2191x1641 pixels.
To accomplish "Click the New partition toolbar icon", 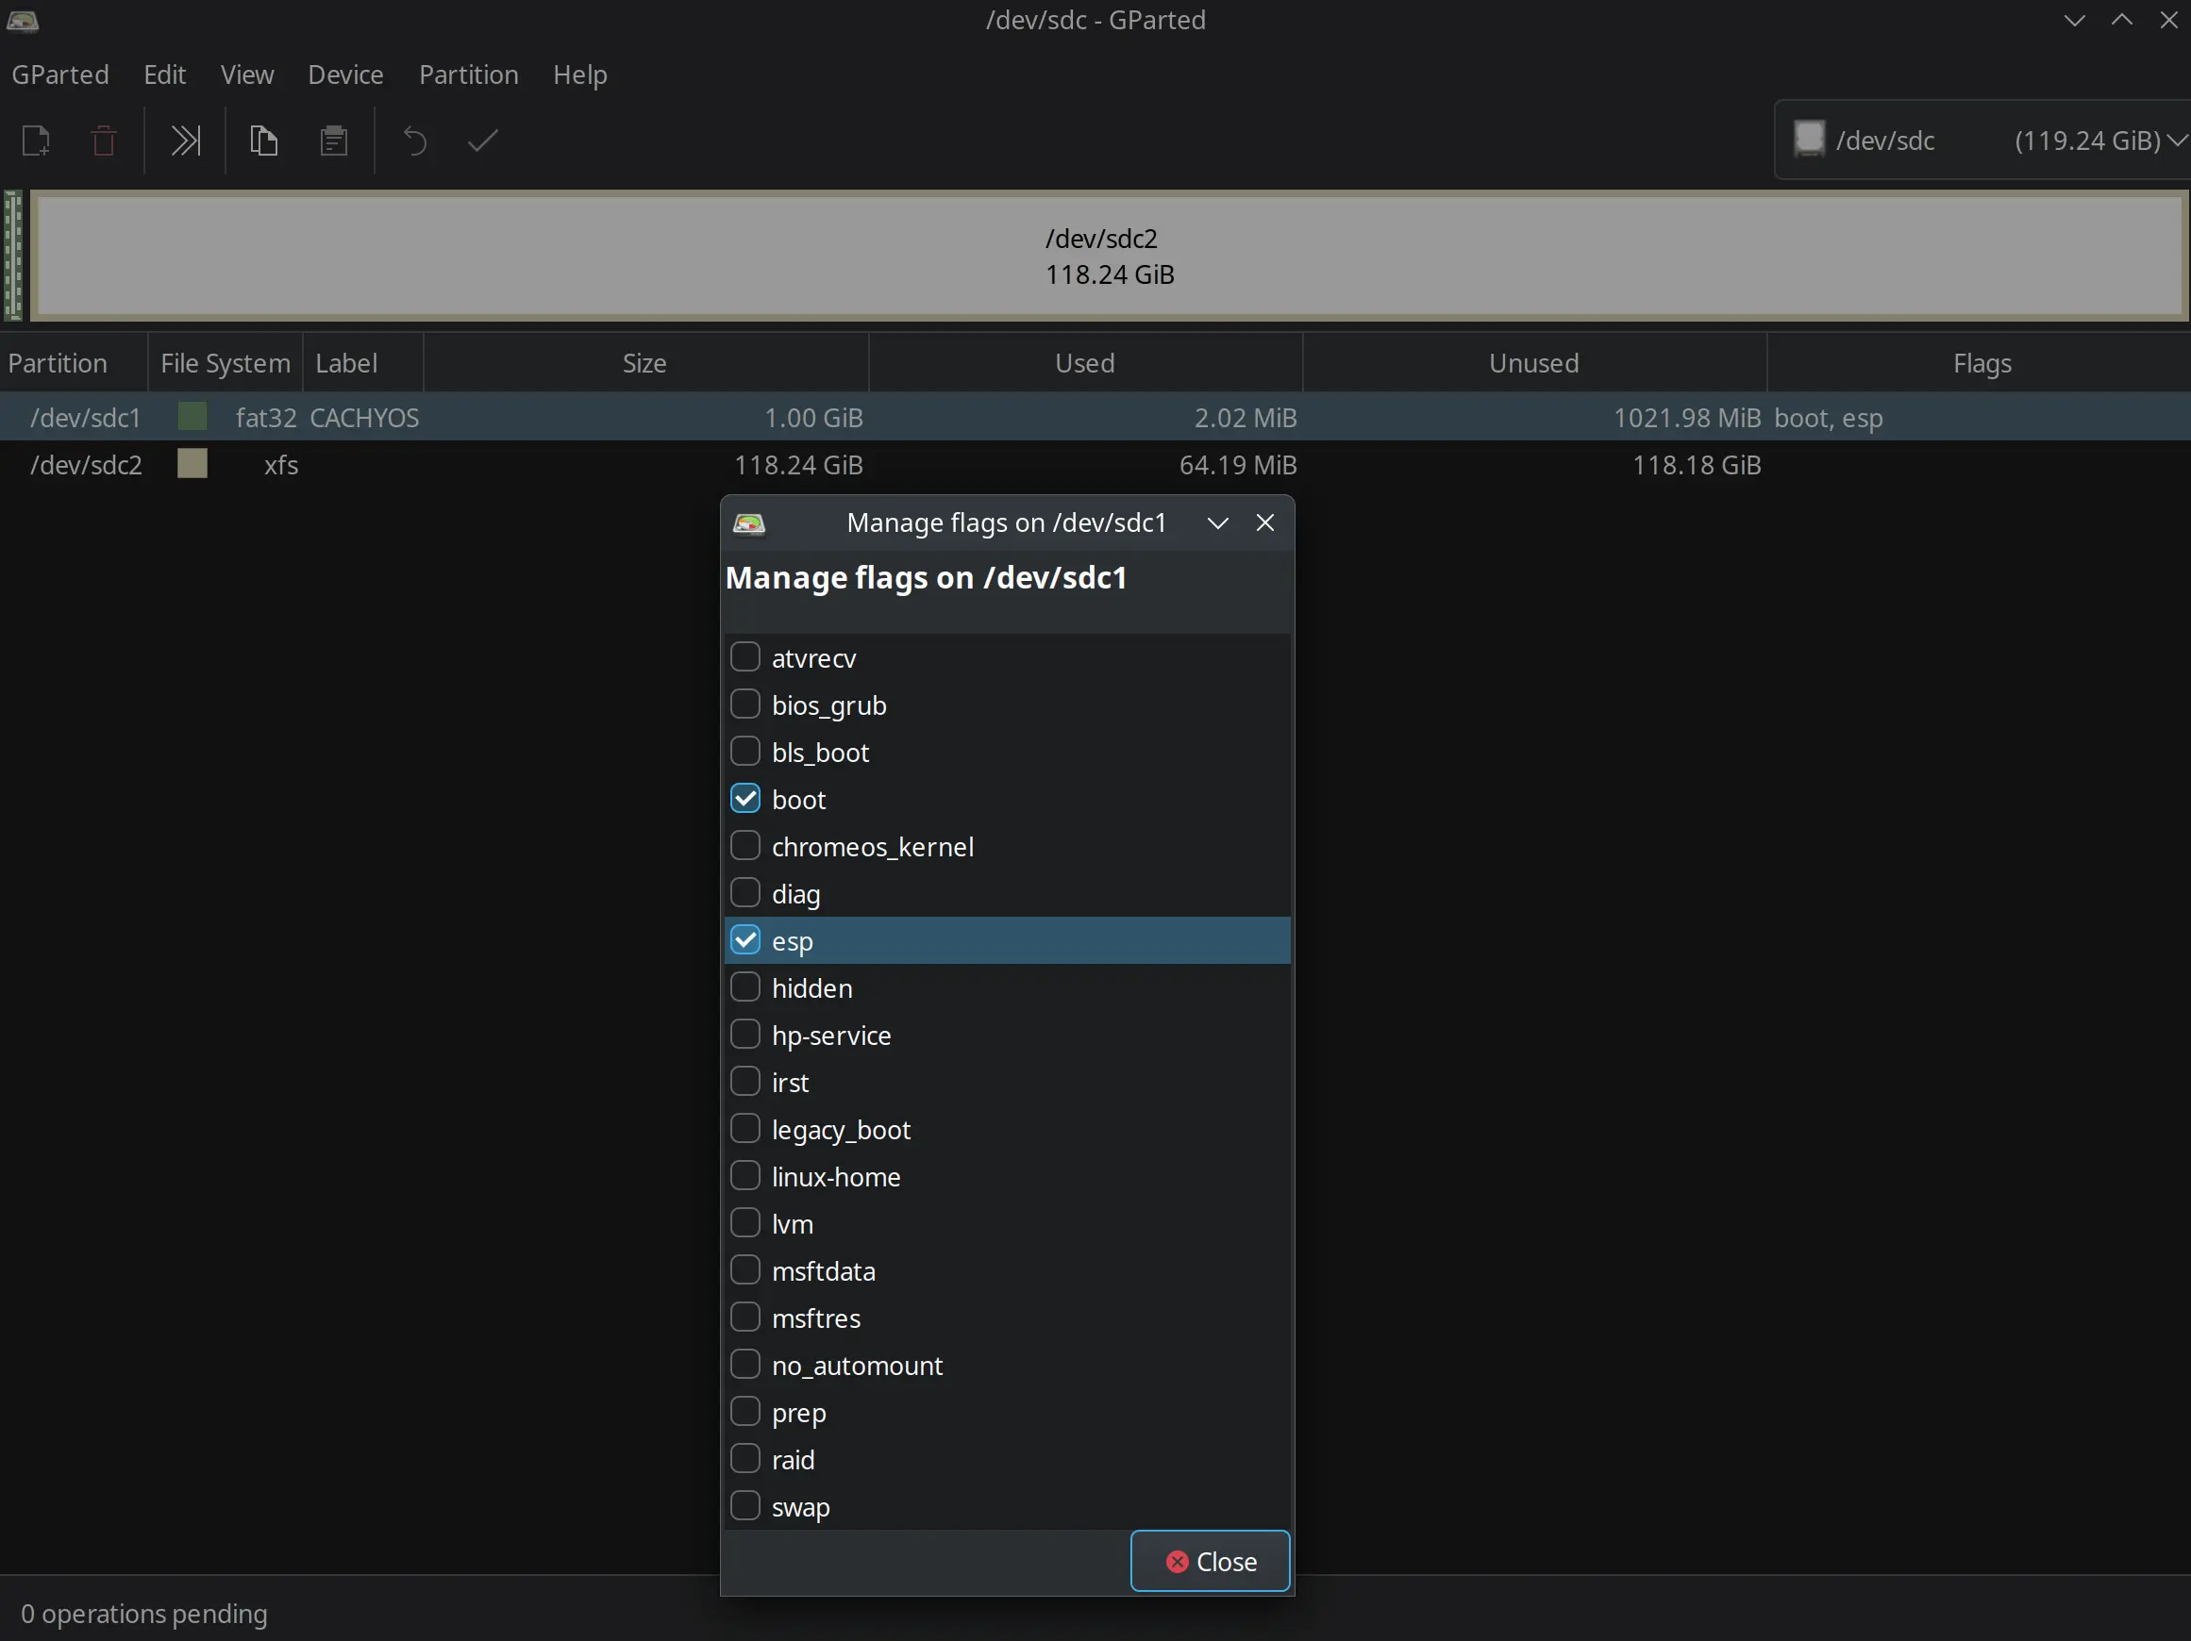I will click(37, 141).
